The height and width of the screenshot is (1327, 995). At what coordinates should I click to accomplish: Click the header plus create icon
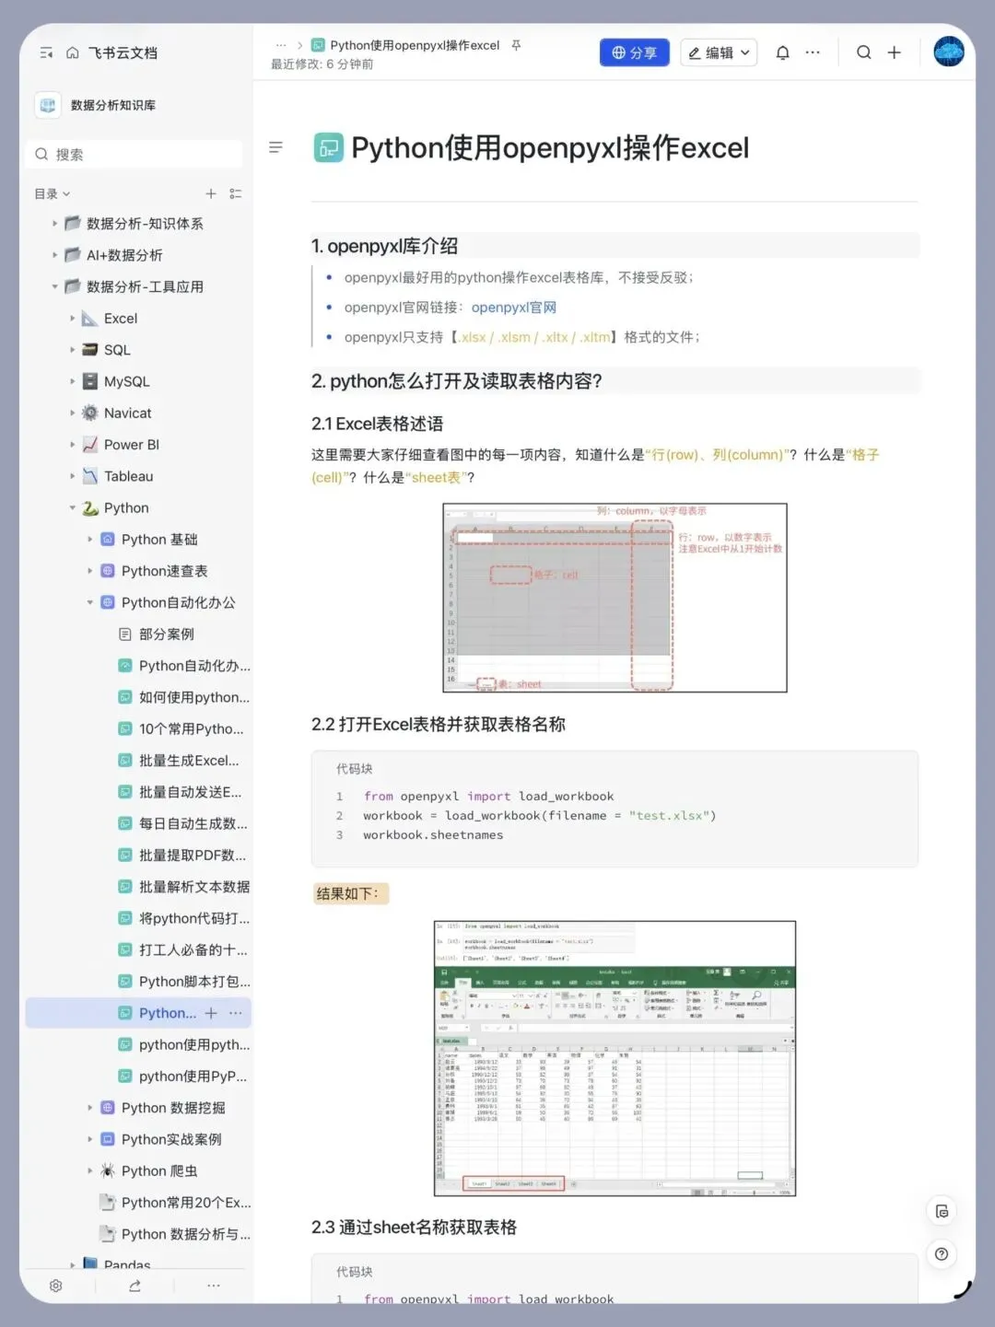click(894, 52)
